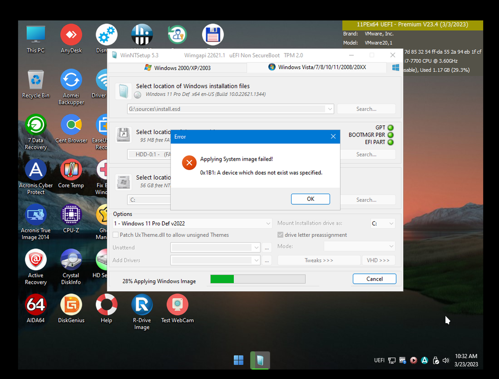Click the VMware tools tray icon

[402, 361]
